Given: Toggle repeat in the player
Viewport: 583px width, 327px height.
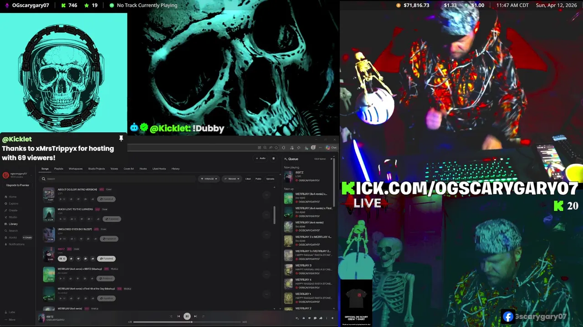Looking at the screenshot, I should pyautogui.click(x=203, y=316).
